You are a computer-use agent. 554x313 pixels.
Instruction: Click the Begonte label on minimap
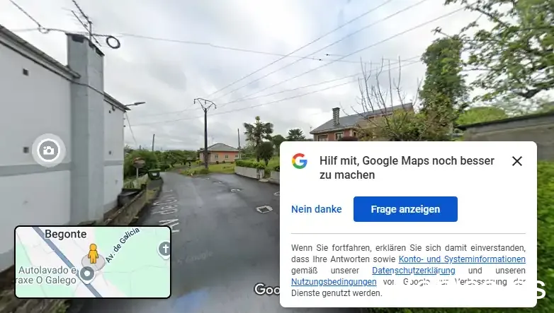tap(66, 234)
